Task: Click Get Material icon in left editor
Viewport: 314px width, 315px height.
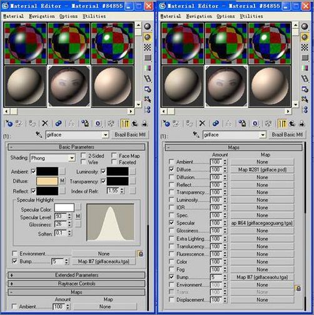Action: click(x=9, y=123)
